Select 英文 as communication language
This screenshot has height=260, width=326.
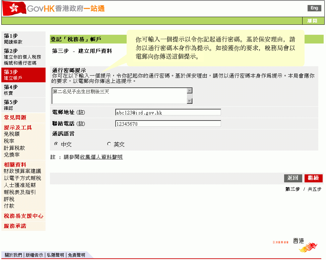coord(109,144)
